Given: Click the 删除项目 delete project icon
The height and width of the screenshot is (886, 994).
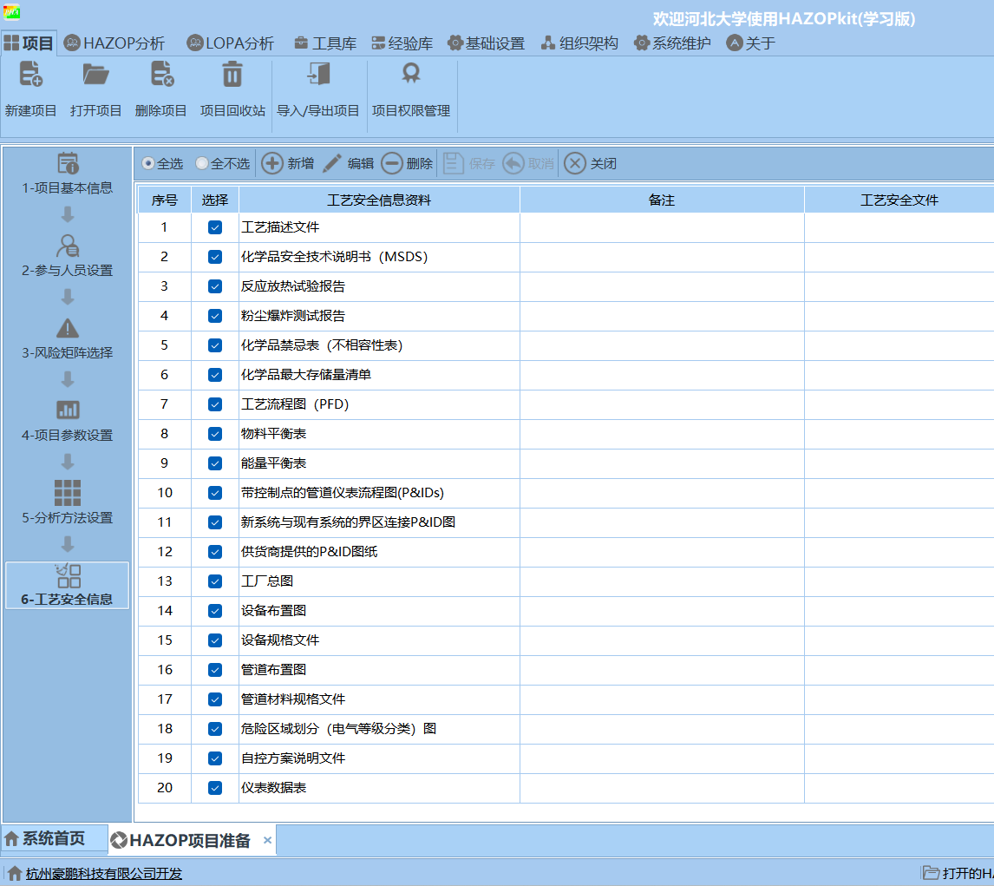Looking at the screenshot, I should tap(161, 75).
